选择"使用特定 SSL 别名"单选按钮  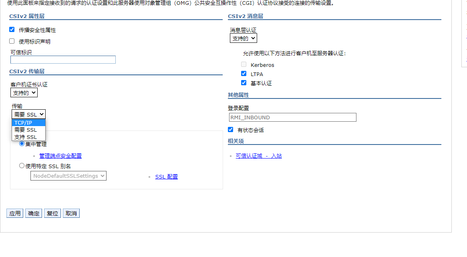tap(22, 165)
